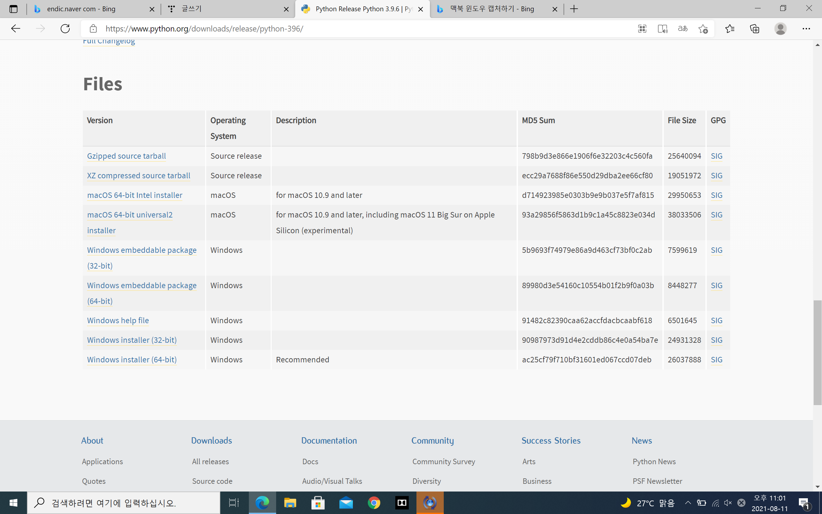Open the Settings and more ellipsis menu

tap(806, 29)
